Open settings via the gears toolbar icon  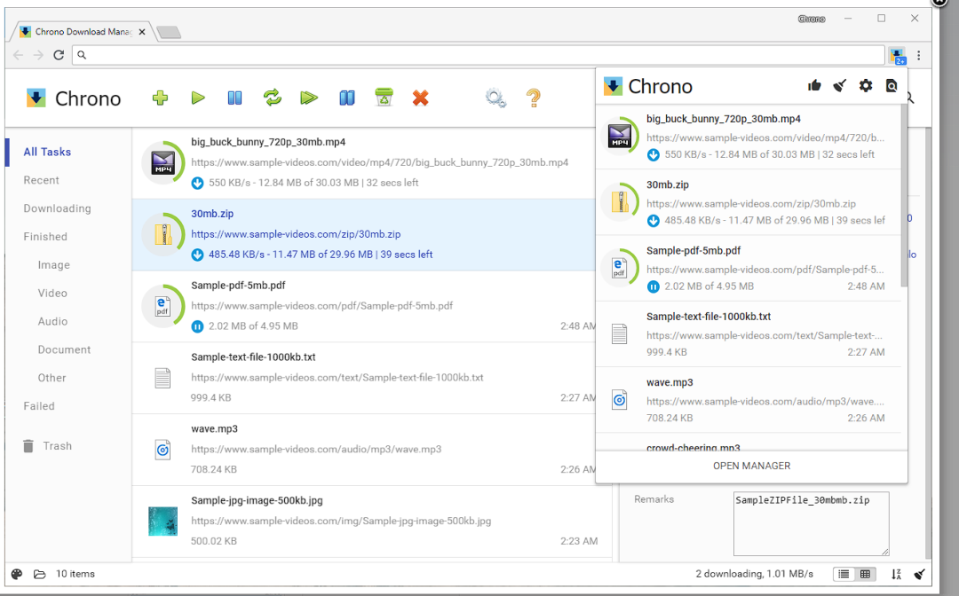point(495,98)
